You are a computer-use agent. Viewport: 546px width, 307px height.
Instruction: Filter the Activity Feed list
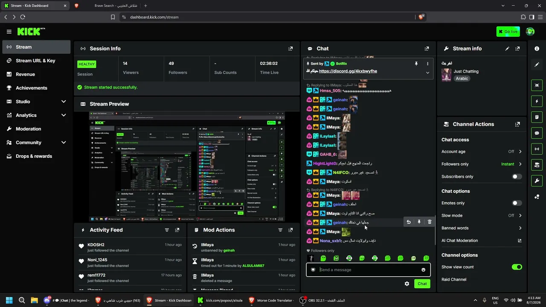(167, 230)
